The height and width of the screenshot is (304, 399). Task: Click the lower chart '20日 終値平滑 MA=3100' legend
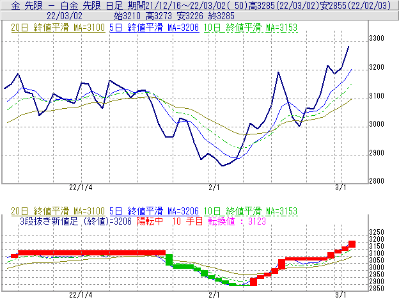click(58, 211)
